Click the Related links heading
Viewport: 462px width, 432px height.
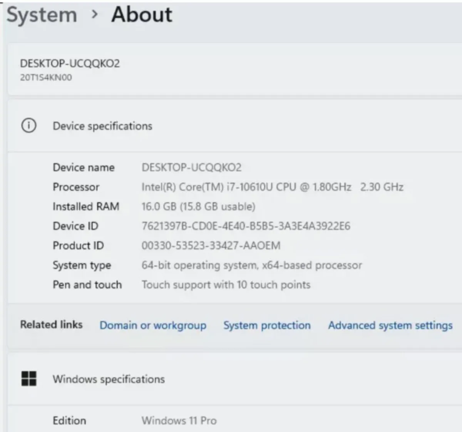(x=51, y=325)
